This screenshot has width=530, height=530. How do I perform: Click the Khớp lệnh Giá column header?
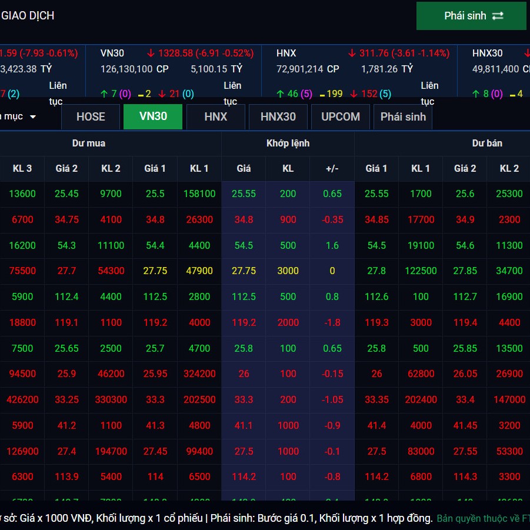tap(244, 168)
